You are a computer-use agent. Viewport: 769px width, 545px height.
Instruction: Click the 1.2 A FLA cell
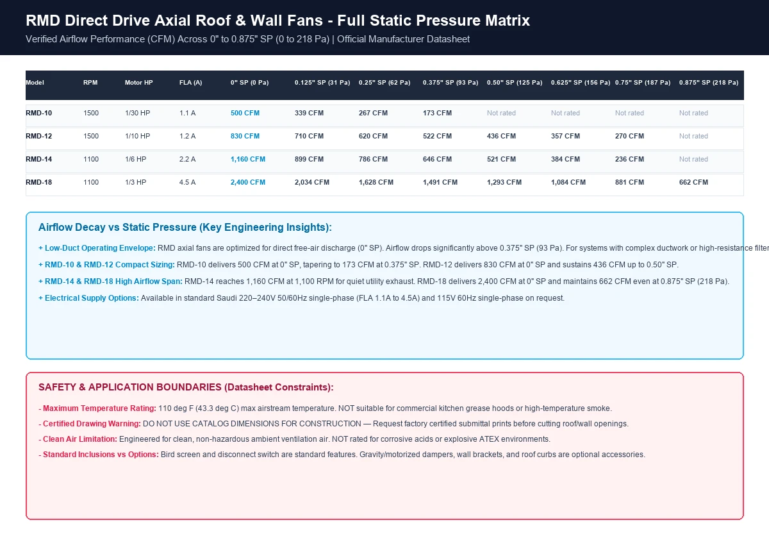188,137
